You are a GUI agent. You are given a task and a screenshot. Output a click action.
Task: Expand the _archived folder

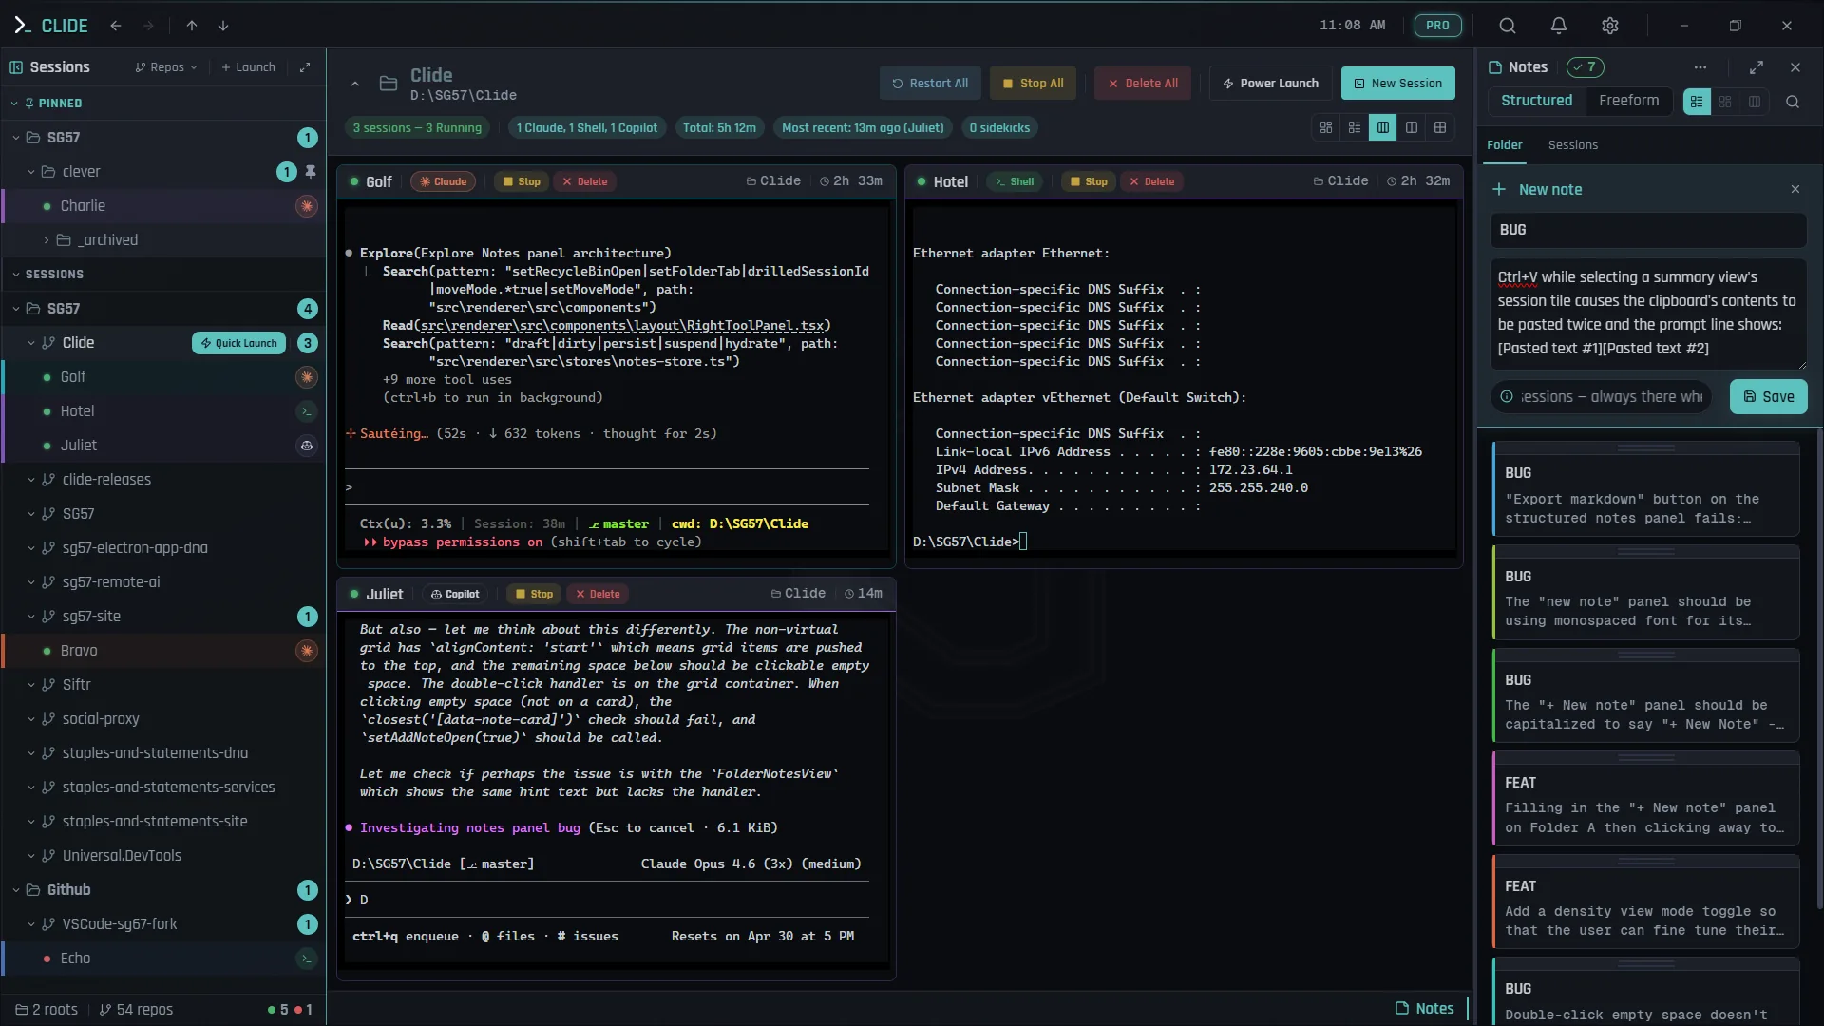(46, 240)
